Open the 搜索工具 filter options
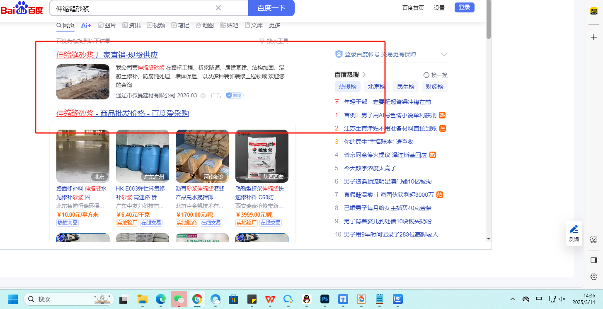Screen dimensions: 603x309 (x=274, y=41)
